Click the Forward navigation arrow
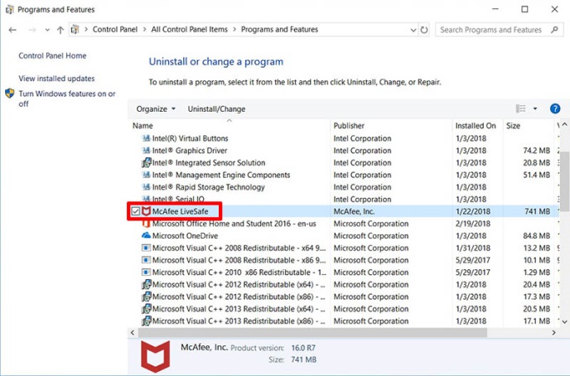 click(x=32, y=30)
